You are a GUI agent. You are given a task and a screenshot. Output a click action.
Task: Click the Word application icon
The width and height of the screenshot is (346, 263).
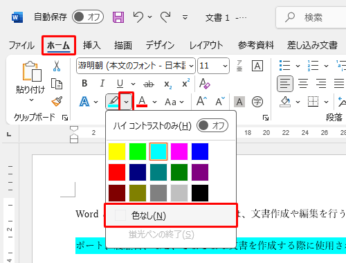pyautogui.click(x=17, y=17)
